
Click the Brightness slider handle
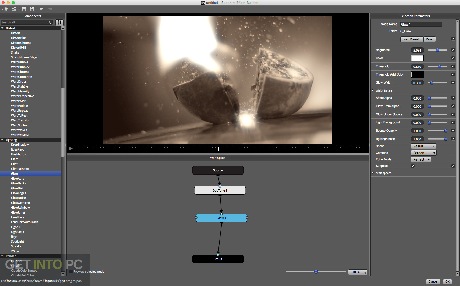pos(438,50)
